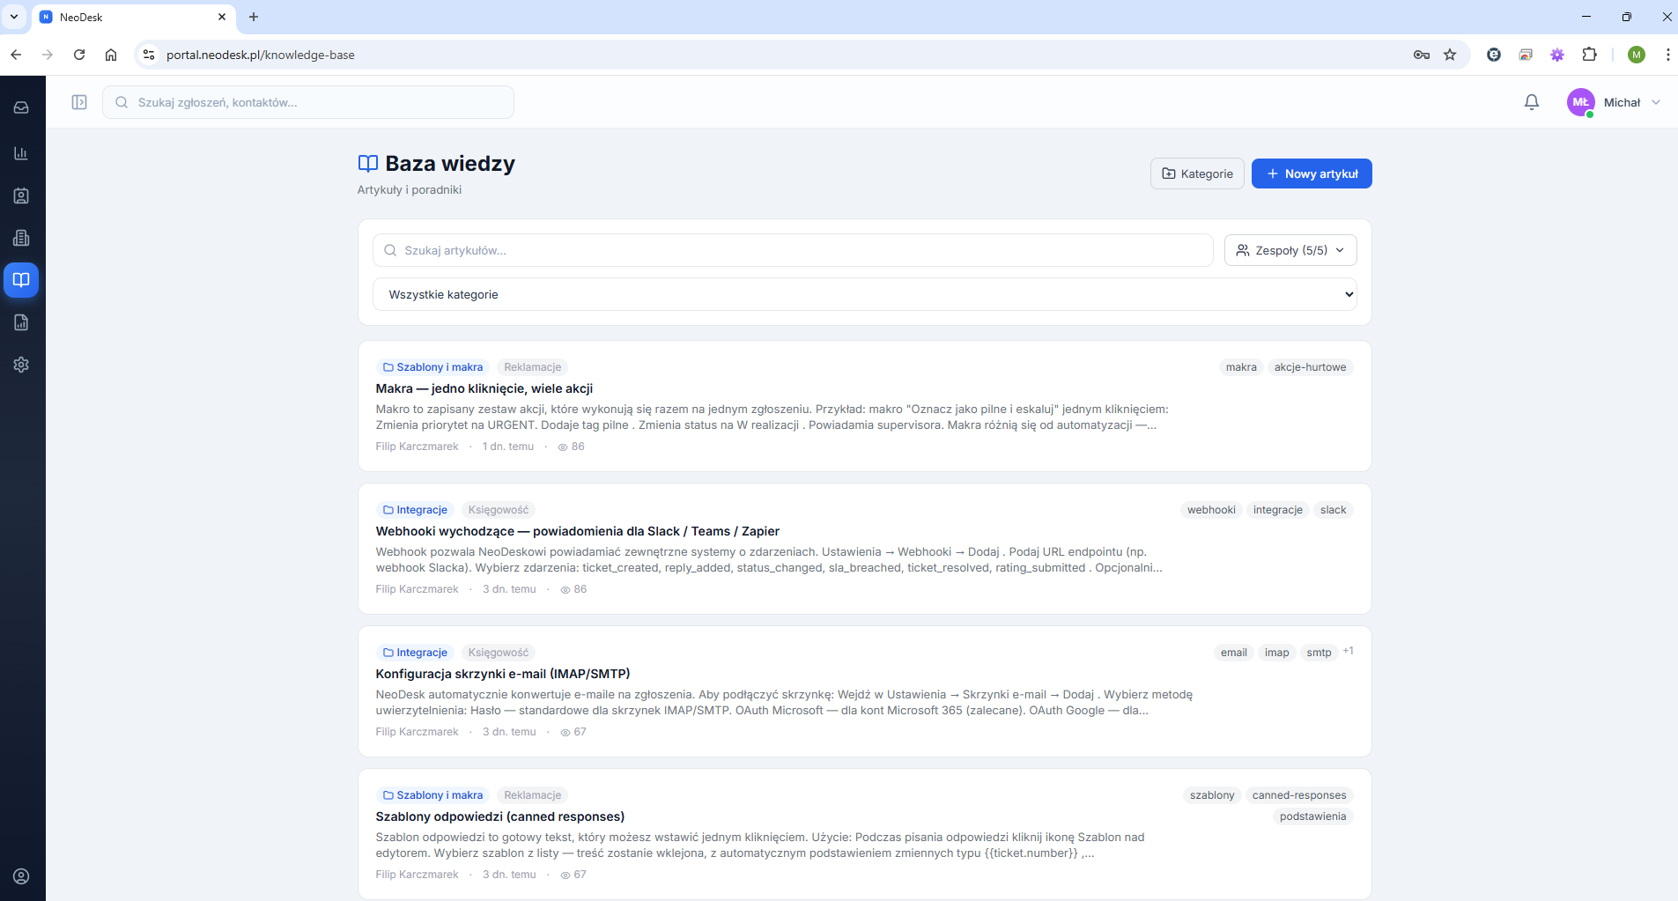Open the notifications bell

point(1532,102)
